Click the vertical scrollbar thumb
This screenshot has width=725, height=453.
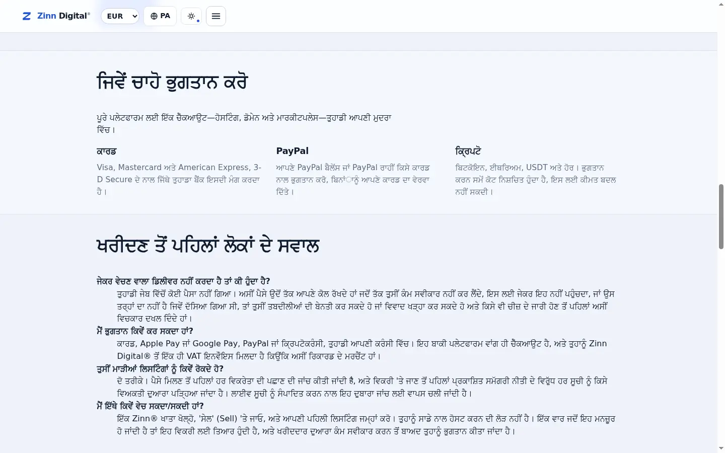click(x=721, y=216)
